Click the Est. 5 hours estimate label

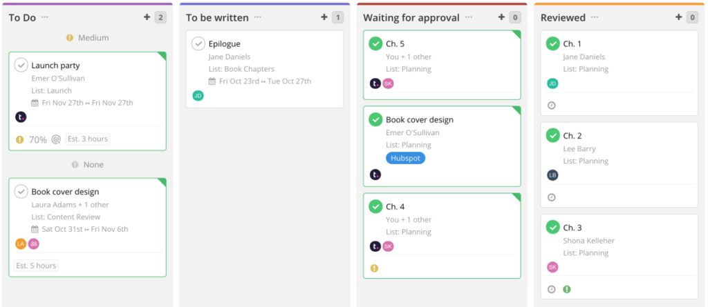pyautogui.click(x=37, y=266)
